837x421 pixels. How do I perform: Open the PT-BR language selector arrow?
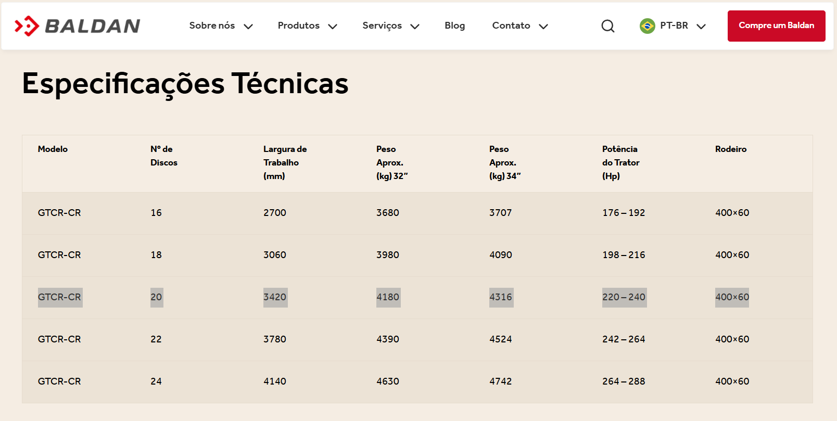(x=701, y=27)
